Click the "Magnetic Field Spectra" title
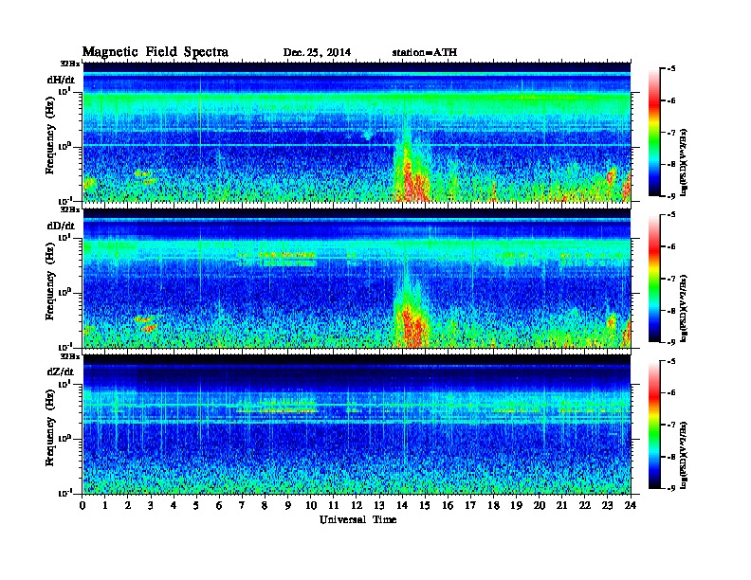 [x=156, y=52]
